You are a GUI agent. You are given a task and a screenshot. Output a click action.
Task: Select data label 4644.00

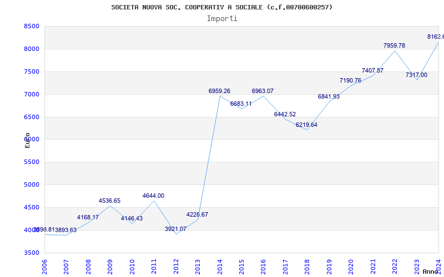coord(154,196)
